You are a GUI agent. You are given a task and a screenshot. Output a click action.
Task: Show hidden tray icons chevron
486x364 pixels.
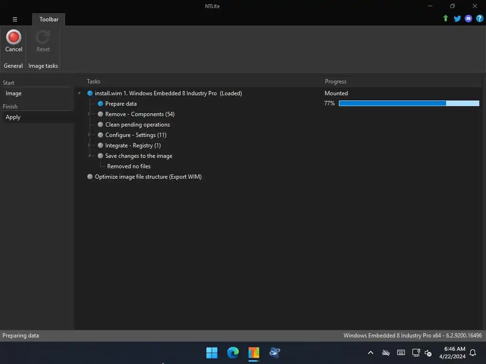pos(370,353)
